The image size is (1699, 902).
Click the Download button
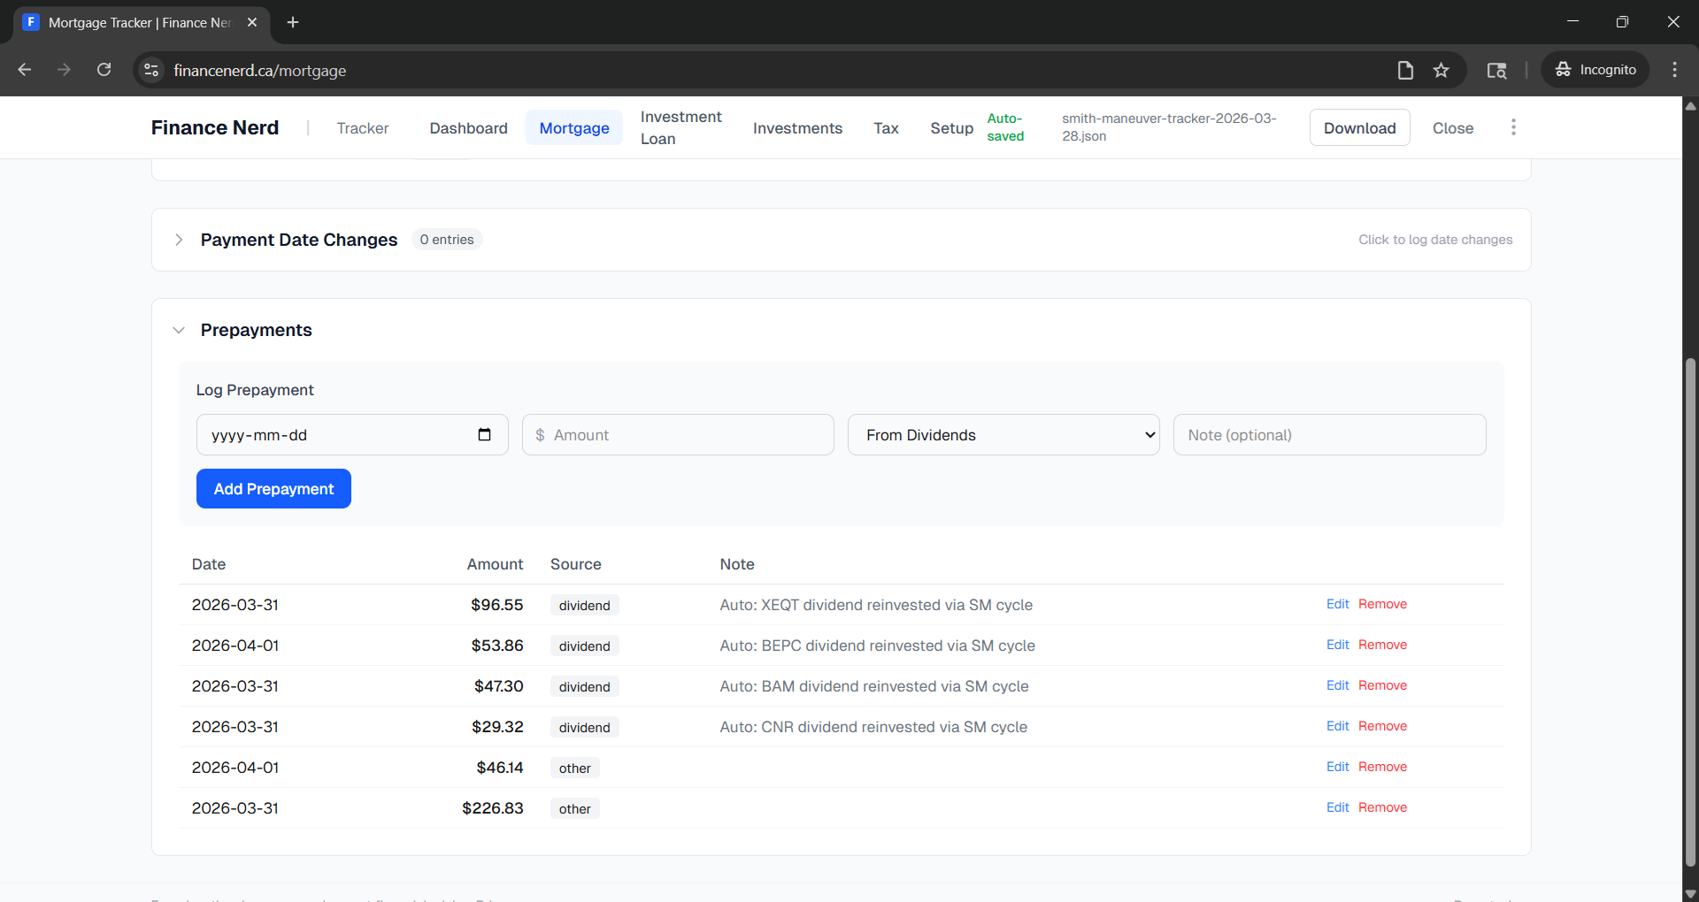click(1359, 128)
